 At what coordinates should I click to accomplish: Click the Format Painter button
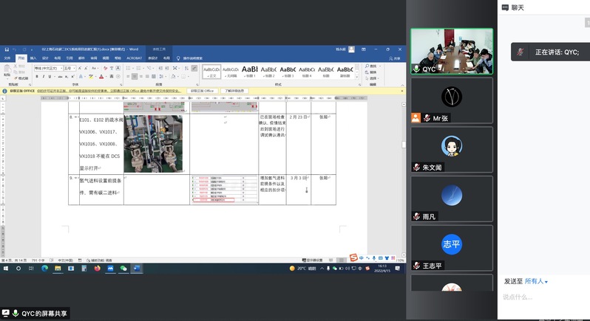pyautogui.click(x=23, y=77)
